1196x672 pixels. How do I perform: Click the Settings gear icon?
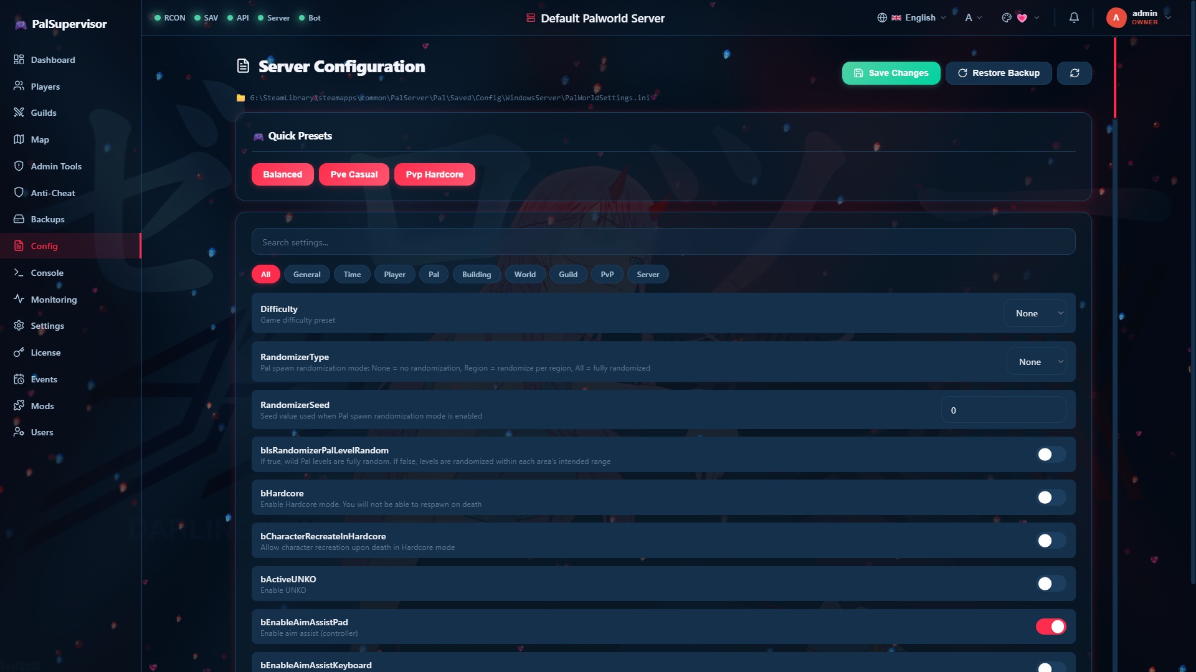click(x=19, y=326)
